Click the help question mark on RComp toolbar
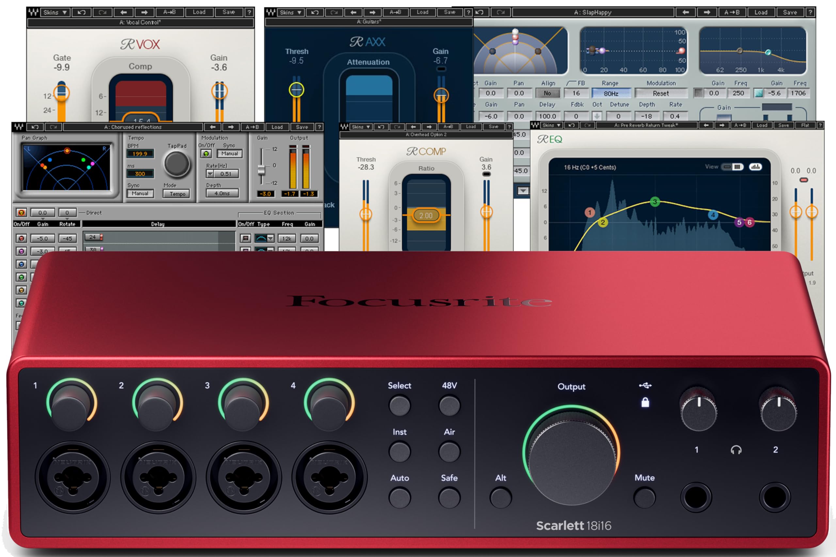 [510, 127]
